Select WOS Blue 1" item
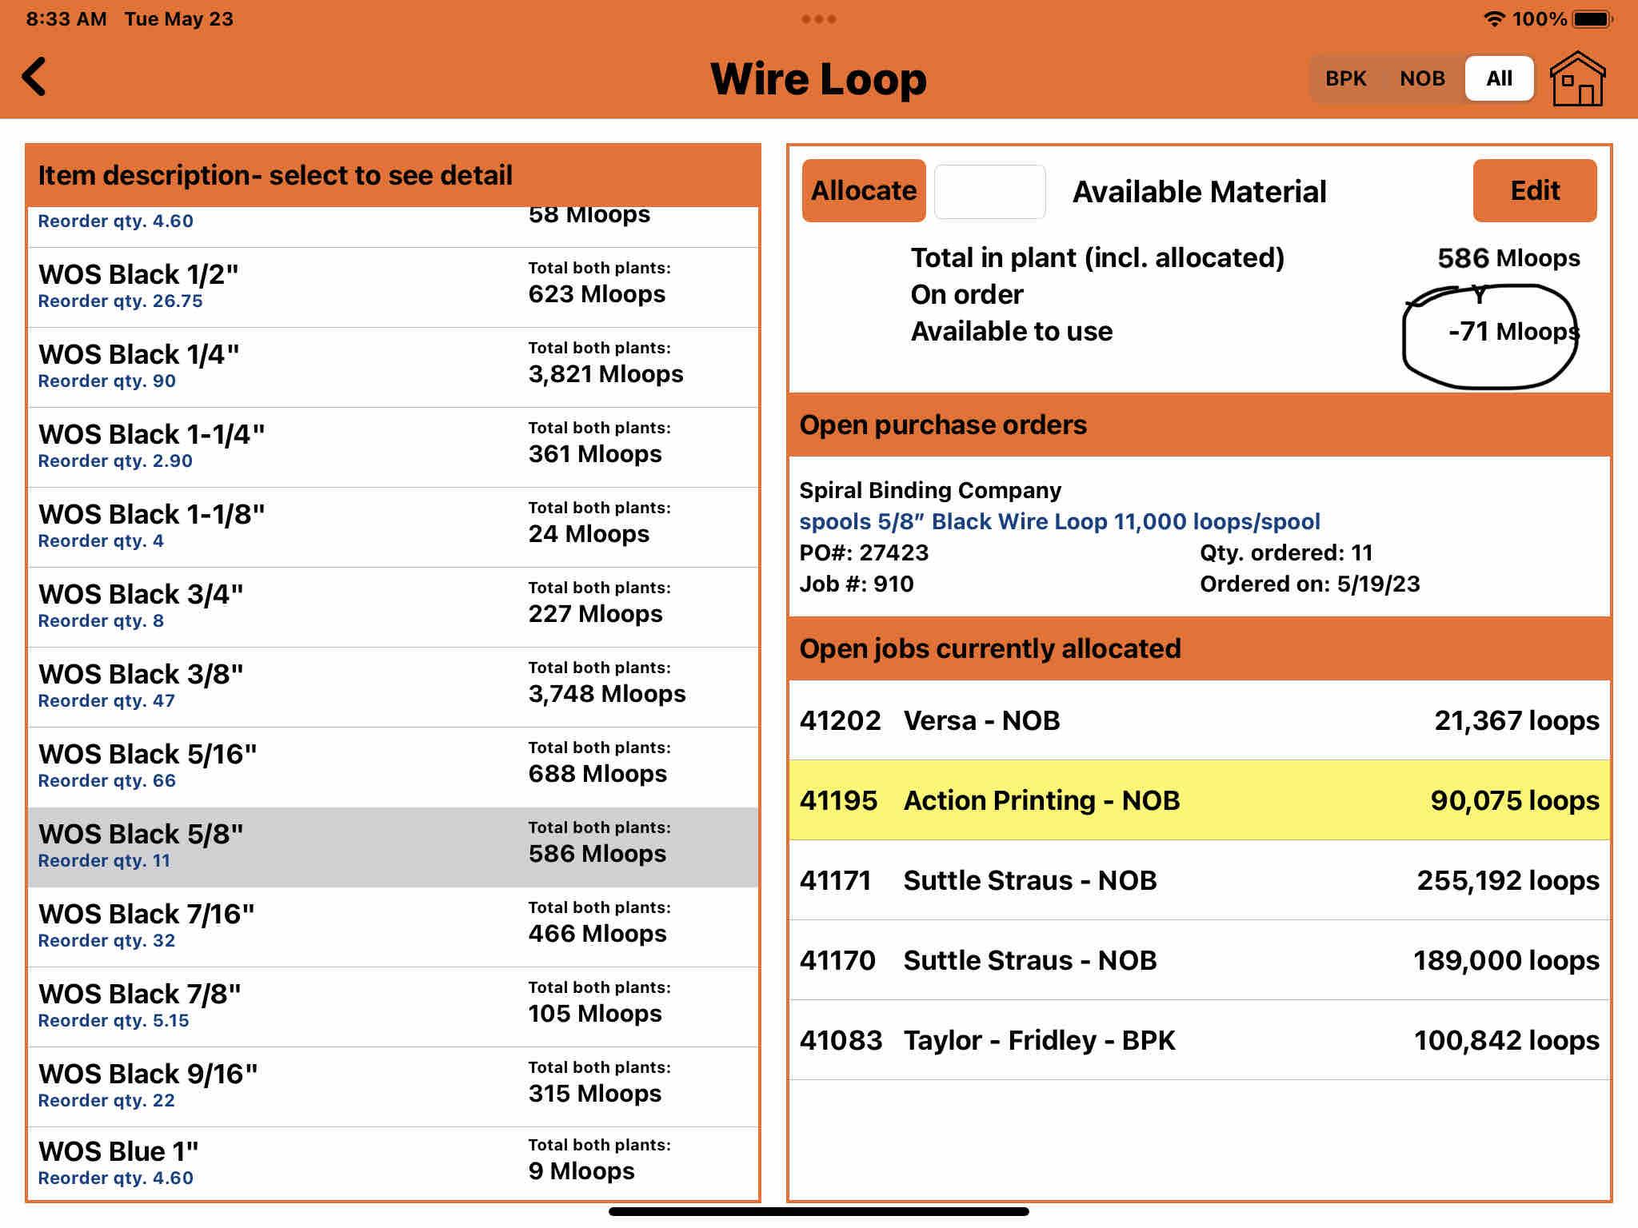The width and height of the screenshot is (1638, 1228). coord(393,1162)
